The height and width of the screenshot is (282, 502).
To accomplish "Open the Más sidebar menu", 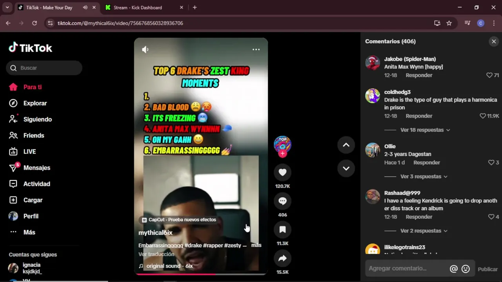I will (x=22, y=232).
